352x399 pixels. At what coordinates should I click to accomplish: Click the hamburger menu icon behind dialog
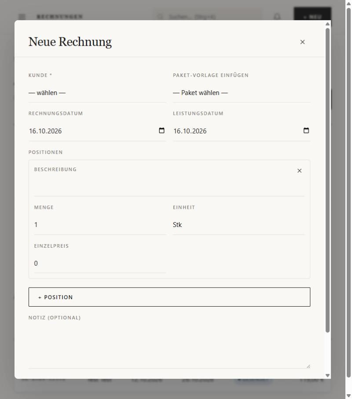tap(22, 17)
